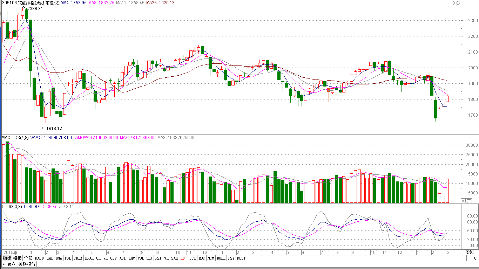Select the CR indicator tab
This screenshot has width=479, height=269.
click(99, 258)
